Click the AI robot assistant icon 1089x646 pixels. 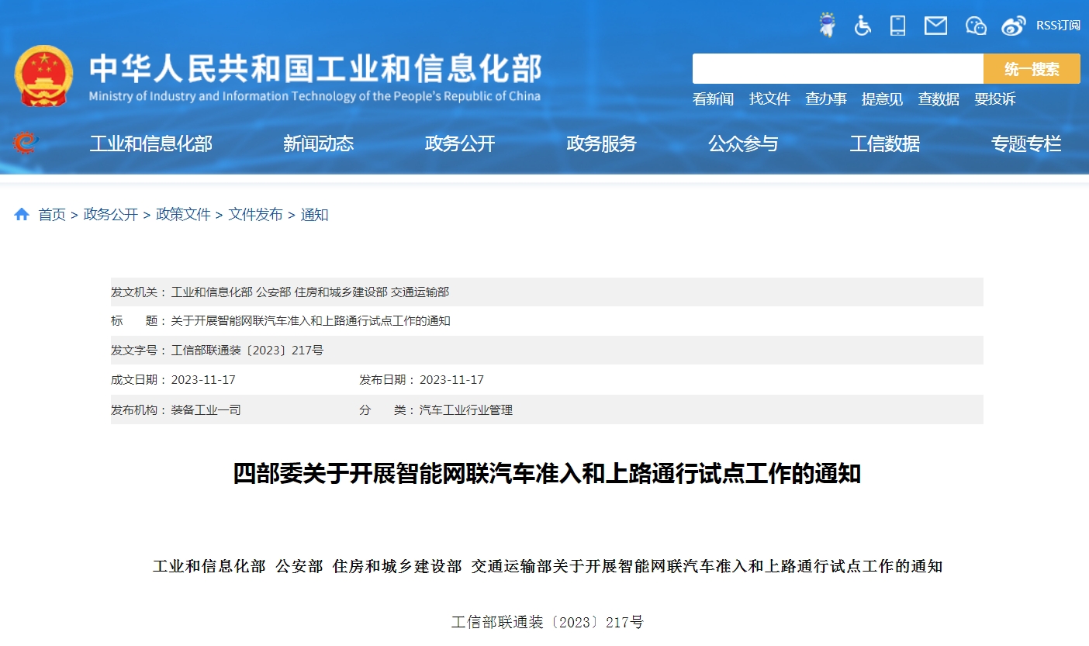(828, 26)
